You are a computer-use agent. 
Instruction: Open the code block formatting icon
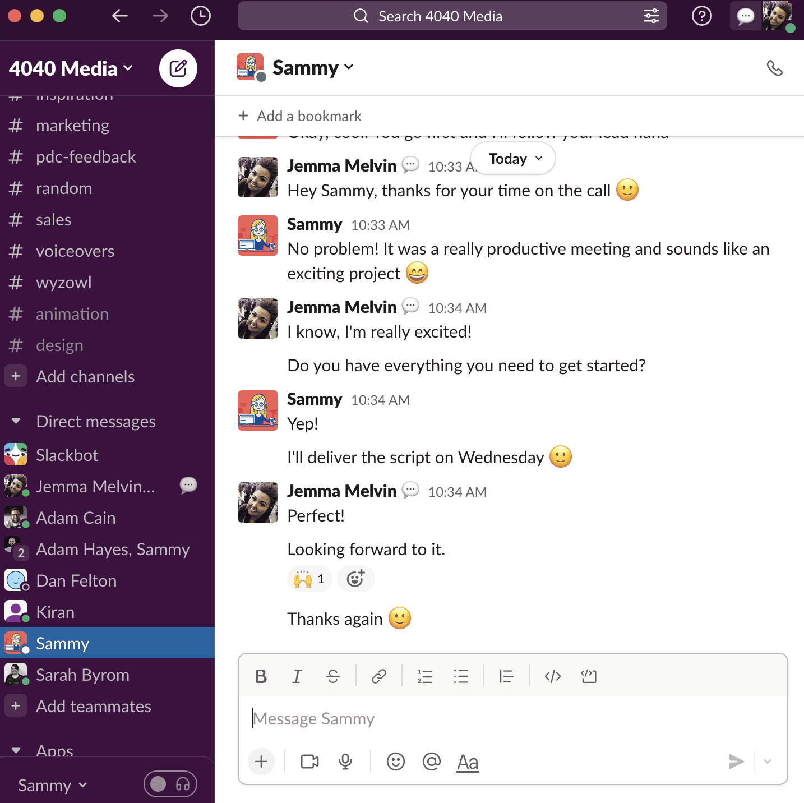[x=589, y=676]
